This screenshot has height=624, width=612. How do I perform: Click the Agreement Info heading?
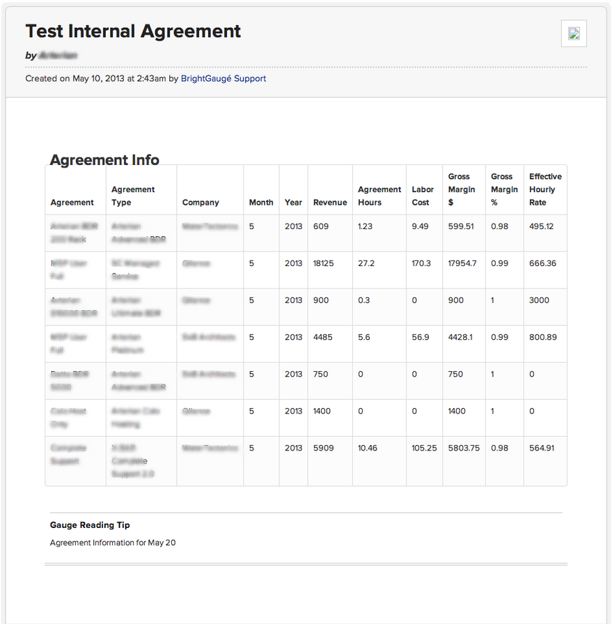pos(104,159)
